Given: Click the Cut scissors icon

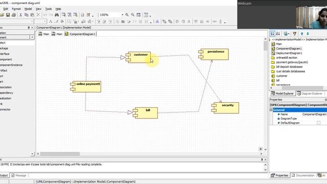Looking at the screenshot, I should click(x=20, y=15).
